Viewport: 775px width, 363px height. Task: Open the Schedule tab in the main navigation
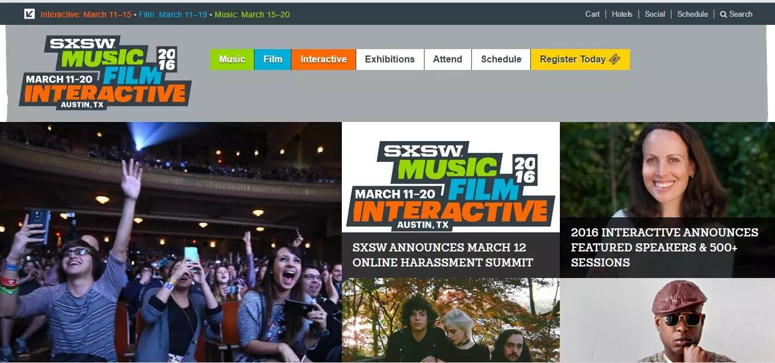(501, 60)
